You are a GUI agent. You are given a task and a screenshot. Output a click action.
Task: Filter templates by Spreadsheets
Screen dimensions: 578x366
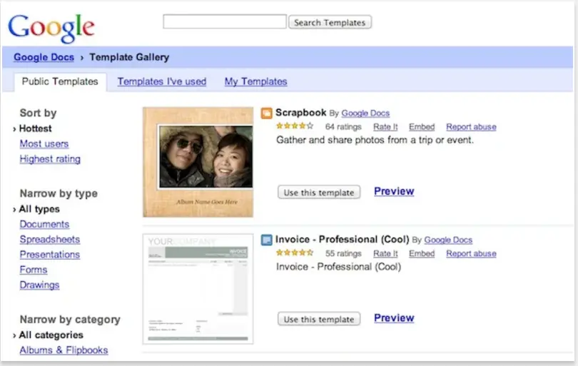tap(50, 239)
